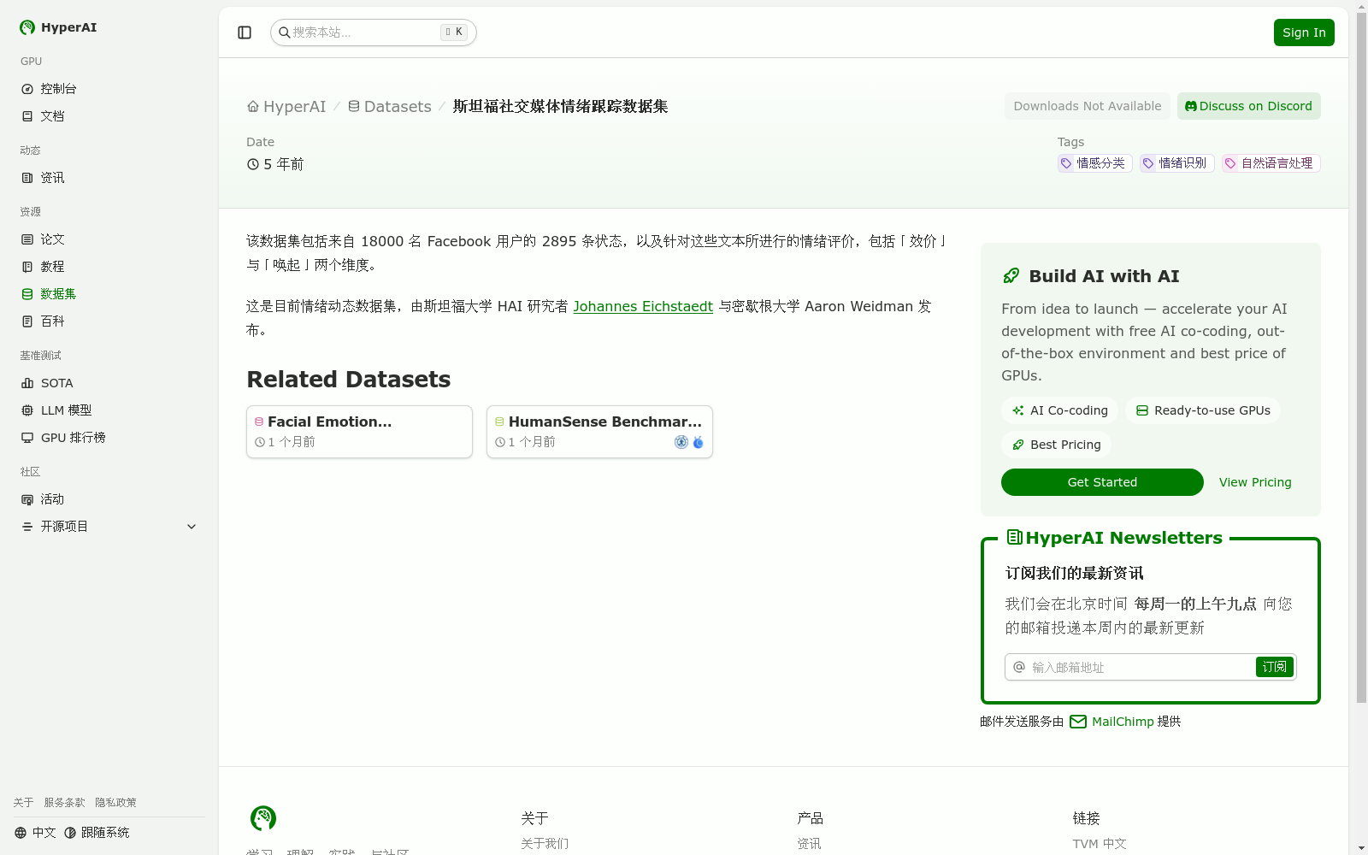Open 教程 tutorials in sidebar

pyautogui.click(x=109, y=267)
